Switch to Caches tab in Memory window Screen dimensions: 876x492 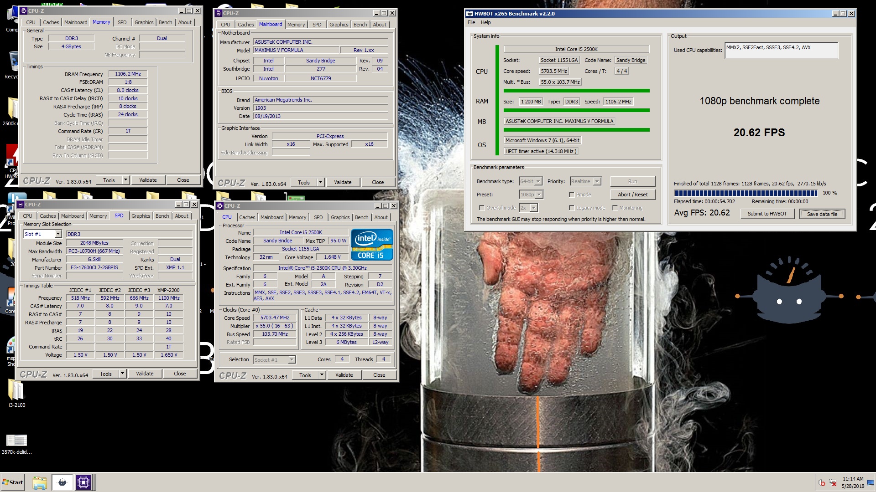point(51,22)
